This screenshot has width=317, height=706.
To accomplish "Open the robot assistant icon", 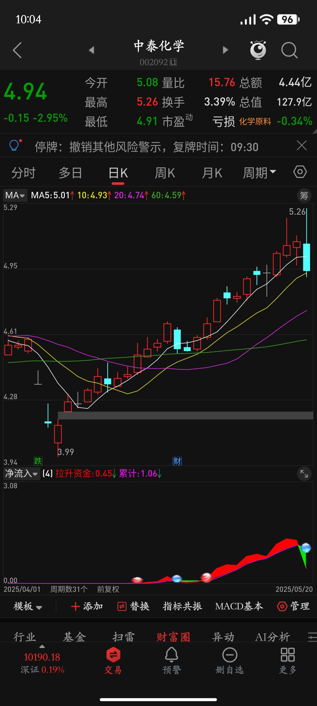I will [x=258, y=50].
